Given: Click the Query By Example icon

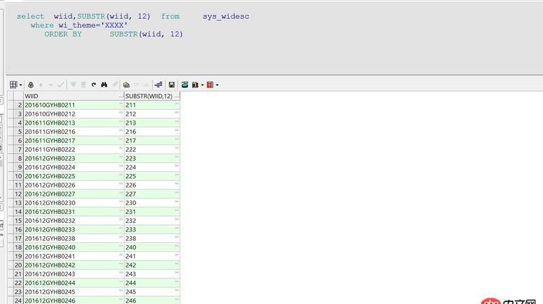Looking at the screenshot, I should coord(126,85).
